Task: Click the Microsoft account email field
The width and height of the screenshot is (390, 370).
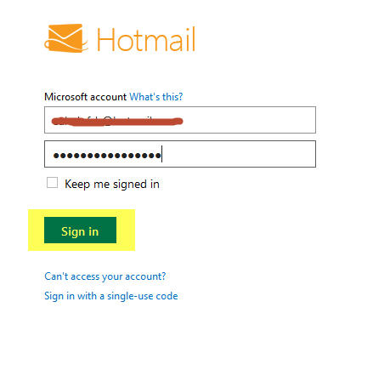Action: click(x=180, y=120)
